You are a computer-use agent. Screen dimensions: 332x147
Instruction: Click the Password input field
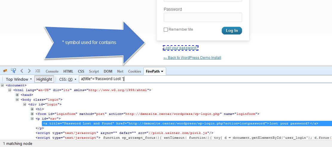click(203, 17)
